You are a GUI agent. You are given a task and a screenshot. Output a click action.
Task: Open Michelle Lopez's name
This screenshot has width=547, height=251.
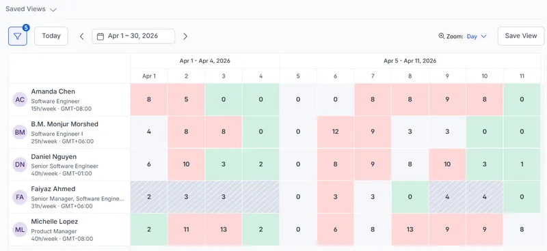click(x=55, y=222)
